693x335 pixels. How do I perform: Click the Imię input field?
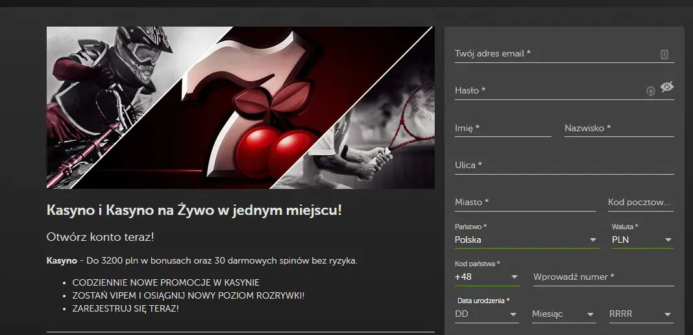click(x=503, y=128)
